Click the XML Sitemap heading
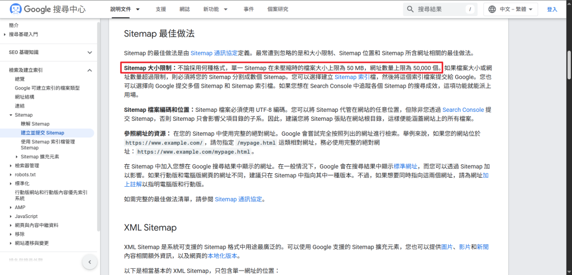The image size is (572, 275). pos(150,227)
